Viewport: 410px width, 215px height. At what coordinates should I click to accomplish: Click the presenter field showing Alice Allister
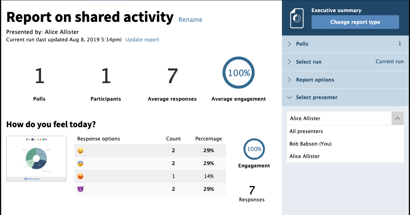click(339, 118)
